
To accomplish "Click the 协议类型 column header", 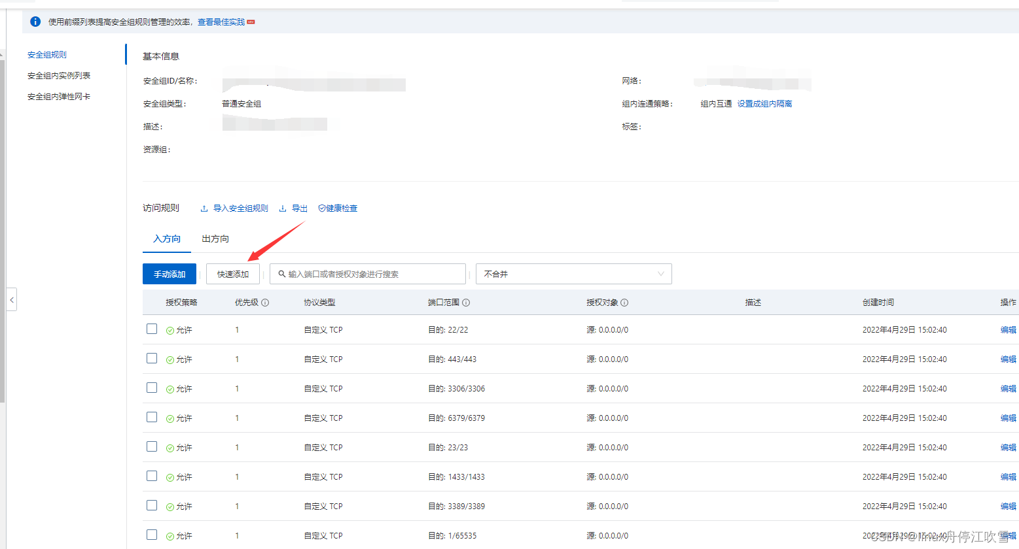I will click(x=319, y=303).
